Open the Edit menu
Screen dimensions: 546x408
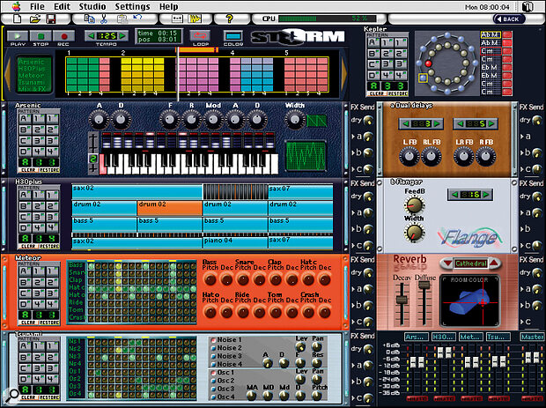click(x=62, y=6)
